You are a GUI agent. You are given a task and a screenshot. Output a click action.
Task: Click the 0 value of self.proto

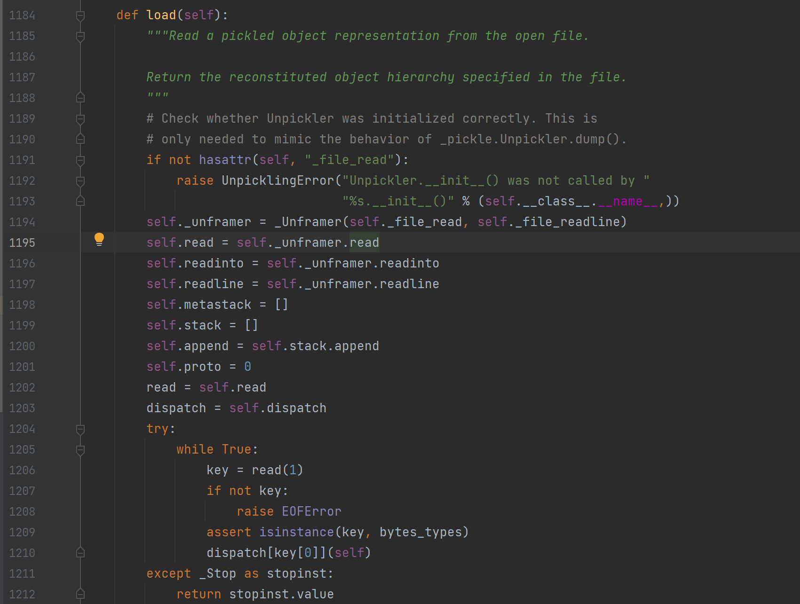point(247,367)
